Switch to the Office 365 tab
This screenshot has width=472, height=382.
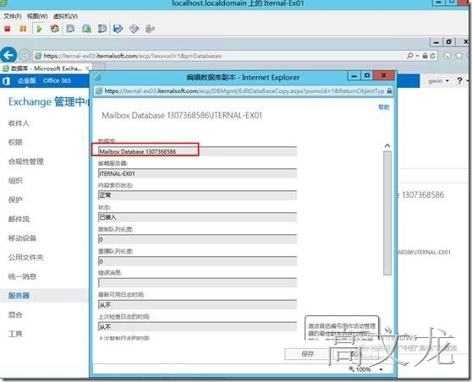pyautogui.click(x=57, y=80)
